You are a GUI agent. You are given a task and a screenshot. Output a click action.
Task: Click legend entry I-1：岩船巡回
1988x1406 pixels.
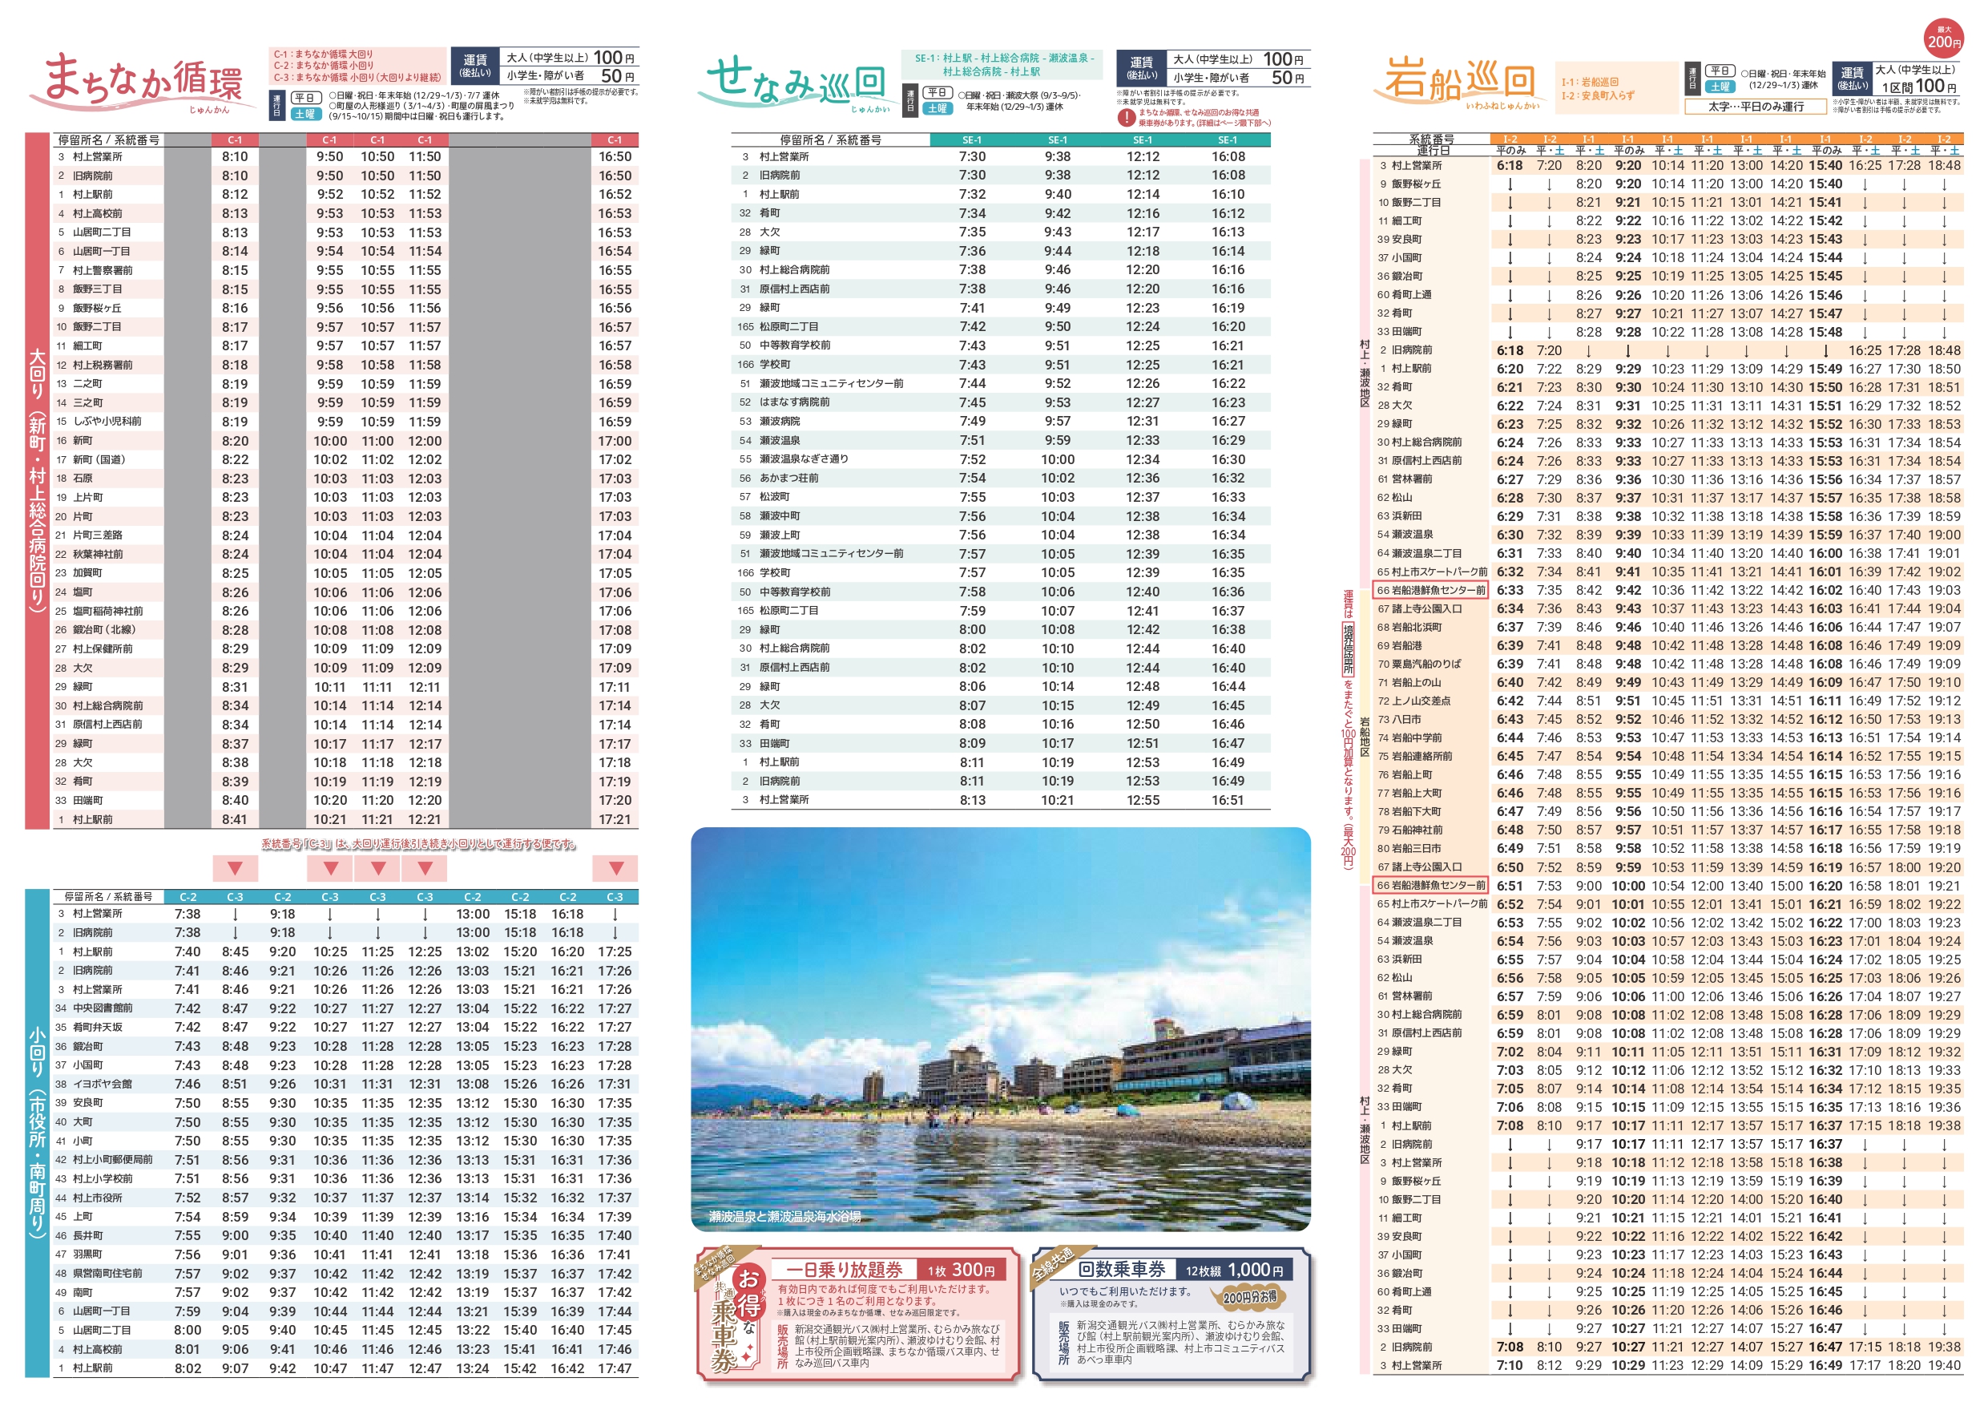1590,83
